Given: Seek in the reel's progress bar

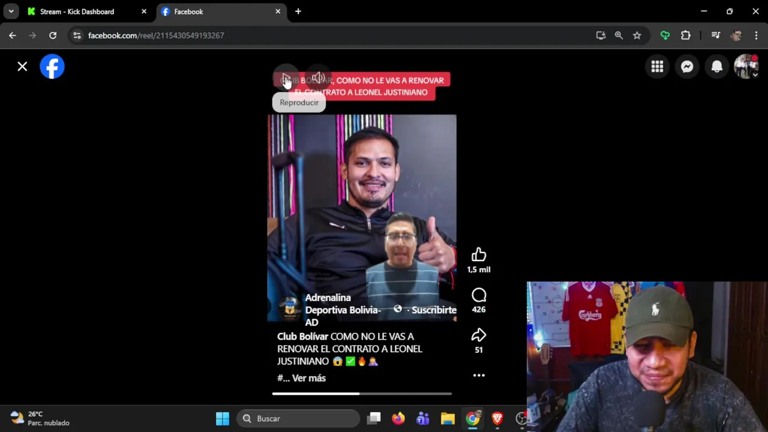Looking at the screenshot, I should (362, 394).
